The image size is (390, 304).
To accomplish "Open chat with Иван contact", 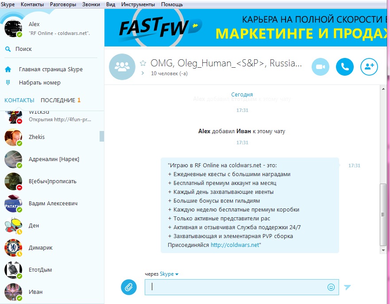I will click(52, 292).
